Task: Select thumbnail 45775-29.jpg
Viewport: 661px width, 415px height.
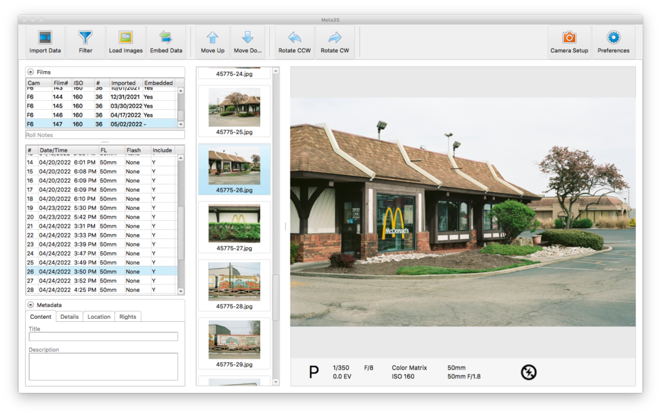Action: (234, 344)
